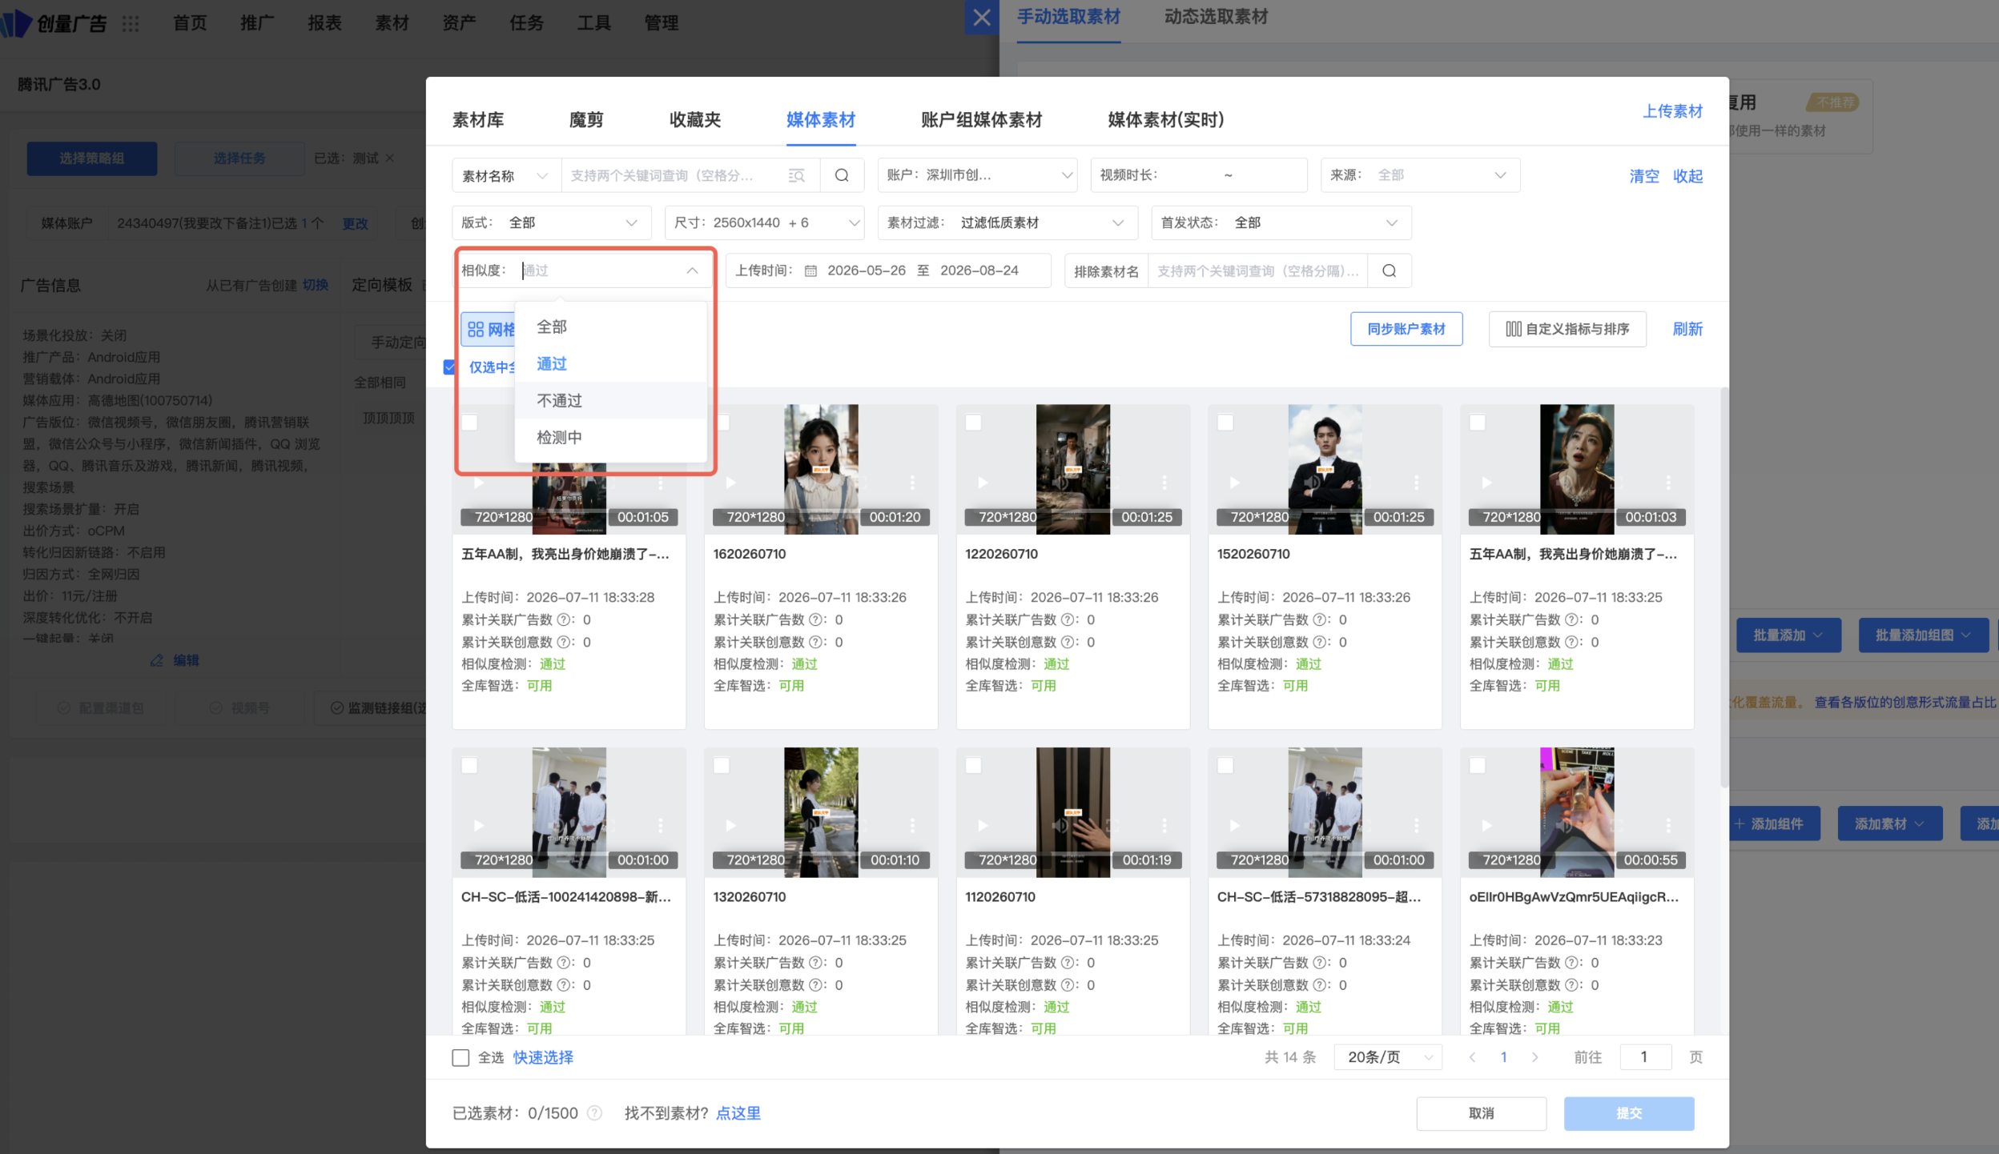This screenshot has height=1154, width=1999.
Task: Tick the checkbox on card 1220260710
Action: coord(974,423)
